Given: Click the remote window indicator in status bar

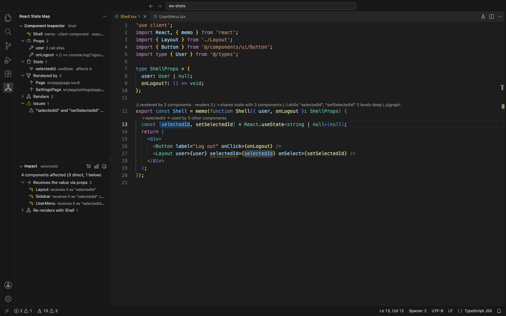Looking at the screenshot, I should click(x=7, y=311).
